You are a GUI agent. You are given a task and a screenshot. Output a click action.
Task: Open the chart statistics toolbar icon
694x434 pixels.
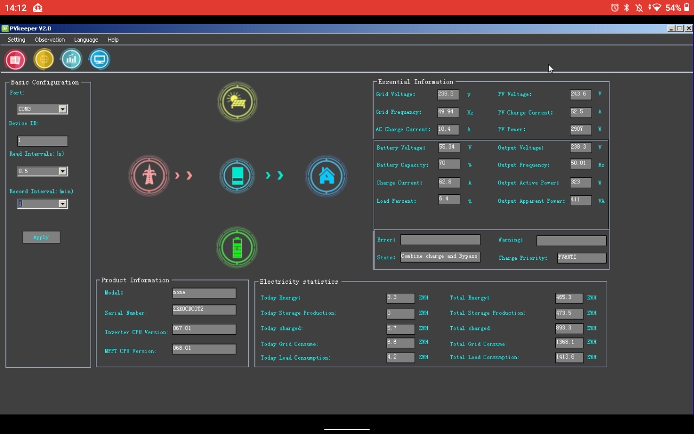pyautogui.click(x=72, y=60)
